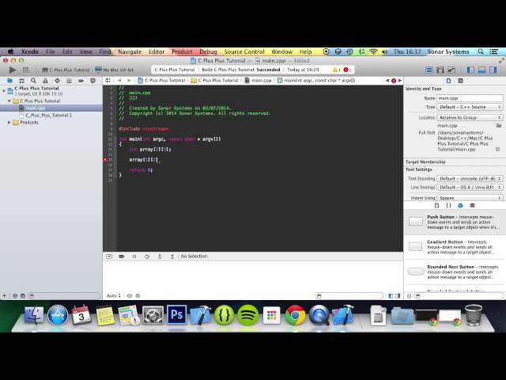Open the Window menu
Image resolution: width=506 pixels, height=380 pixels.
point(281,51)
